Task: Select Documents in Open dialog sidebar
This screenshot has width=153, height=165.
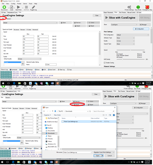Action: pyautogui.click(x=51, y=131)
